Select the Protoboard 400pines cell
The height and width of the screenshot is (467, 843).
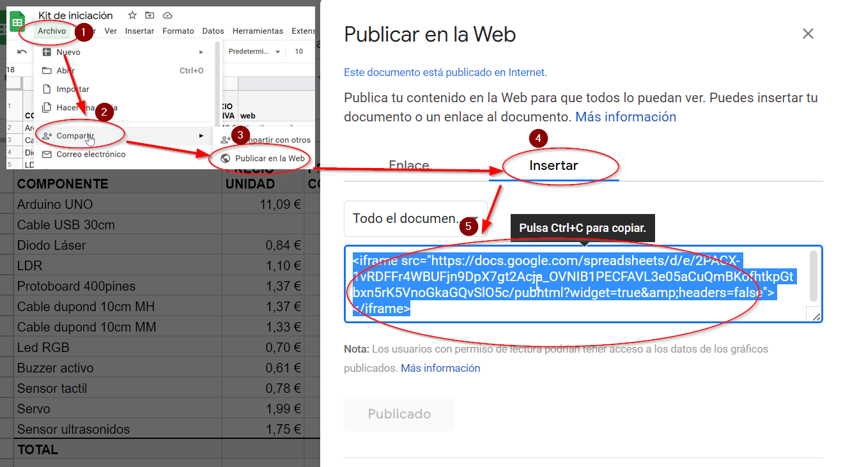[x=119, y=286]
